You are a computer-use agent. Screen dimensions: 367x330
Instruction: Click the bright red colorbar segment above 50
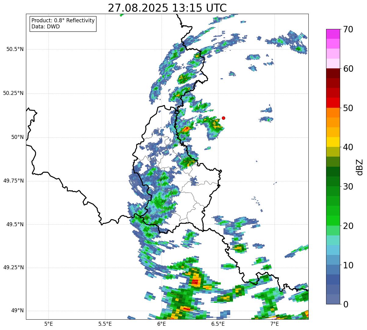click(333, 103)
